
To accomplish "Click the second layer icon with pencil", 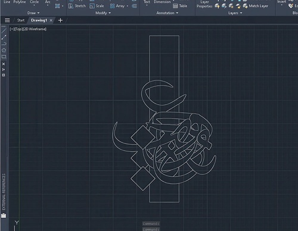I will [224, 6].
